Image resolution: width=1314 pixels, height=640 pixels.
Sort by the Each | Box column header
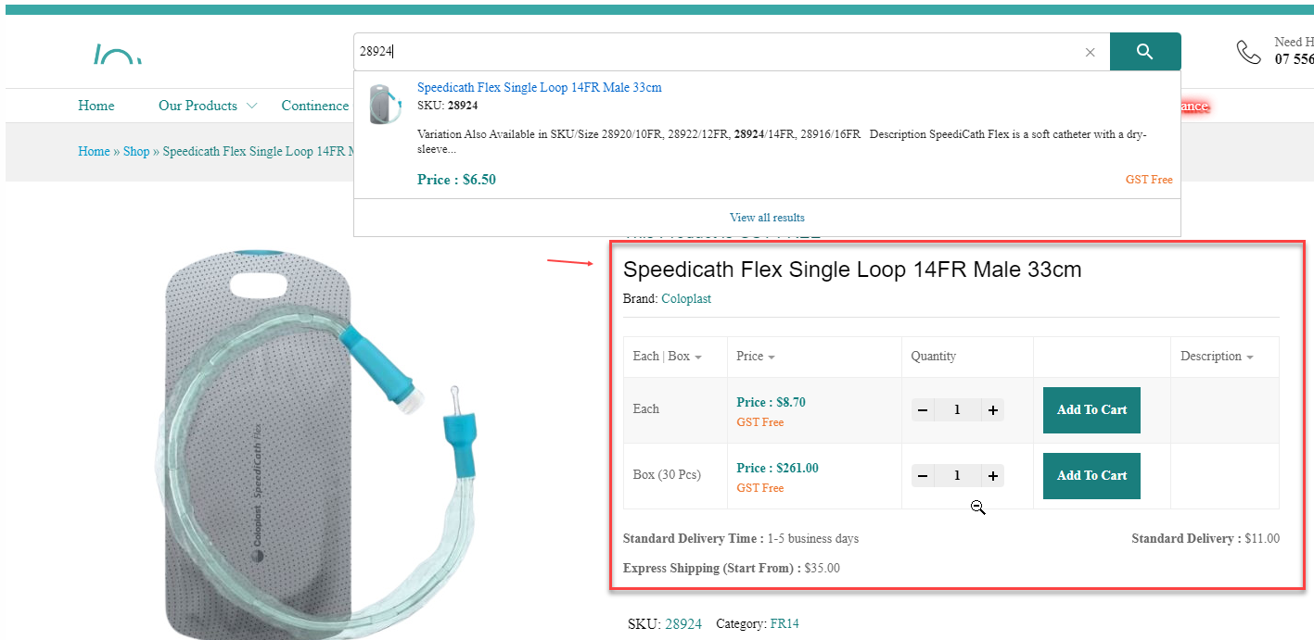pyautogui.click(x=667, y=357)
